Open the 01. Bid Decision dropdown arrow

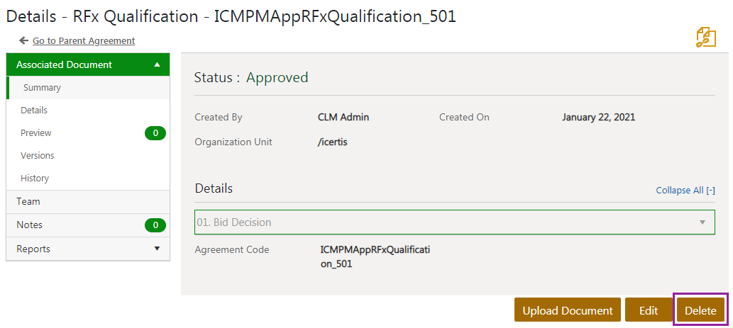[702, 222]
